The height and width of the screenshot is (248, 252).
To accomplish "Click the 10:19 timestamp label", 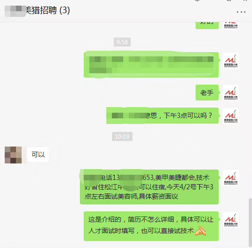I will point(122,136).
